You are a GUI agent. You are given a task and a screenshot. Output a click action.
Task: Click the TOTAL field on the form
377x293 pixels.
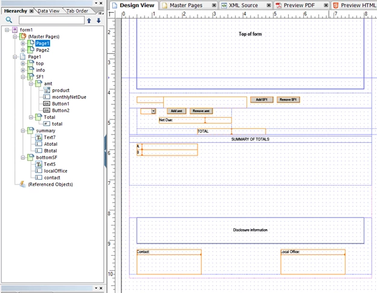click(231, 131)
